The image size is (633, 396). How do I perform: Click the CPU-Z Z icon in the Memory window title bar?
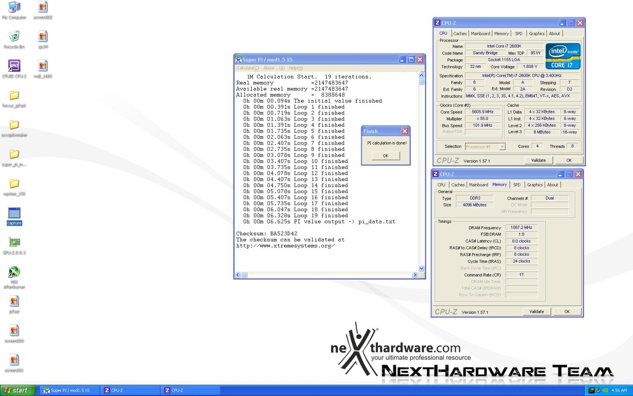[x=436, y=174]
